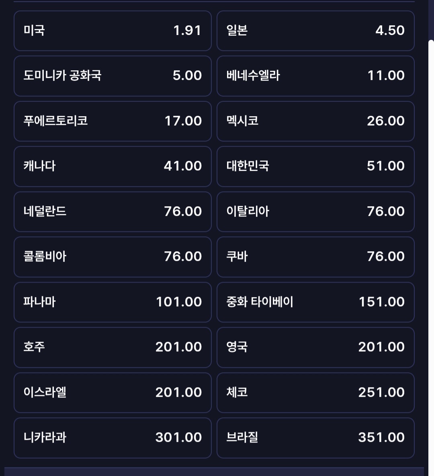Select 대한민국 odds 51.00
This screenshot has height=476, width=434.
tap(315, 166)
